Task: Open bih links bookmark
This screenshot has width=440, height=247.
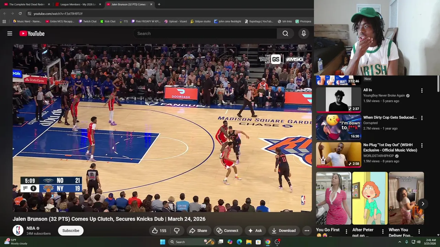Action: tap(285, 21)
